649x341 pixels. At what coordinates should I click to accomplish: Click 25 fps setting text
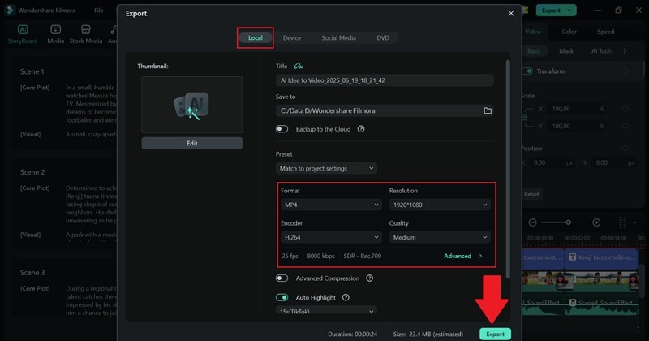click(290, 256)
